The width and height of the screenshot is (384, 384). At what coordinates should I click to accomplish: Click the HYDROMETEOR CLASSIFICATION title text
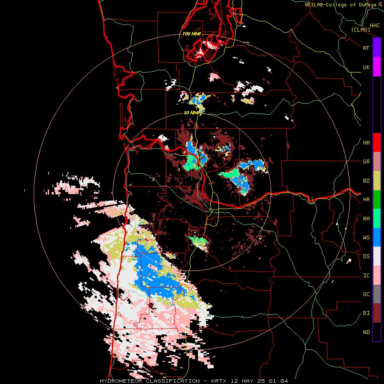click(x=150, y=381)
